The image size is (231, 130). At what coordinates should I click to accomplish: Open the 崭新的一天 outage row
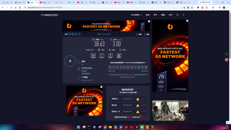(x=128, y=112)
